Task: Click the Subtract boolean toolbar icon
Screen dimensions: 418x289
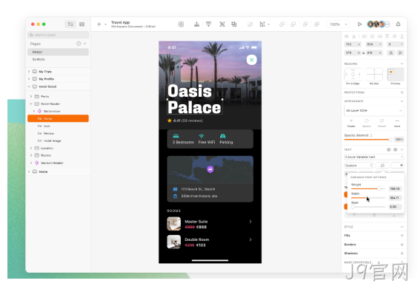Action: click(x=293, y=24)
